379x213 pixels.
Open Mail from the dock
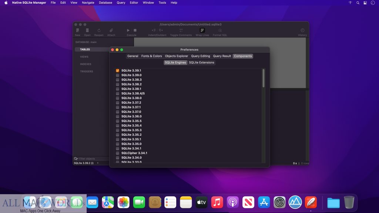pos(92,202)
